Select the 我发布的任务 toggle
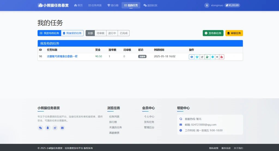 click(49, 33)
